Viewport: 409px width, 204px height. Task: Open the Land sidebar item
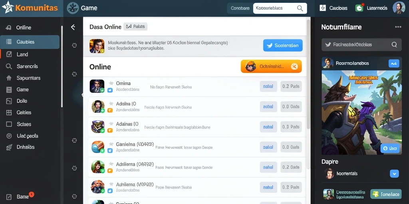[30, 54]
